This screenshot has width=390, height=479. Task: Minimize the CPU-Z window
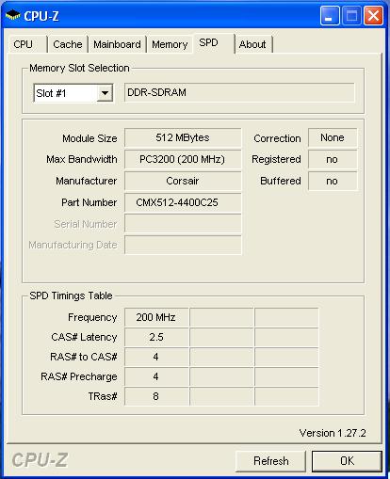[330, 15]
